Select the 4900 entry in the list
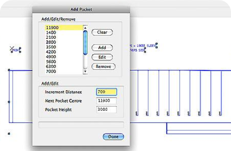This screenshot has height=151, width=231. [x=64, y=57]
